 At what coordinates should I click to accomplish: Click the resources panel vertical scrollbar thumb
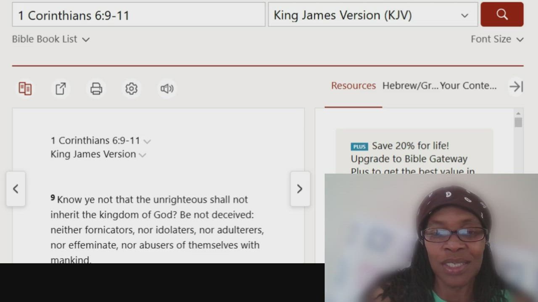click(x=518, y=122)
